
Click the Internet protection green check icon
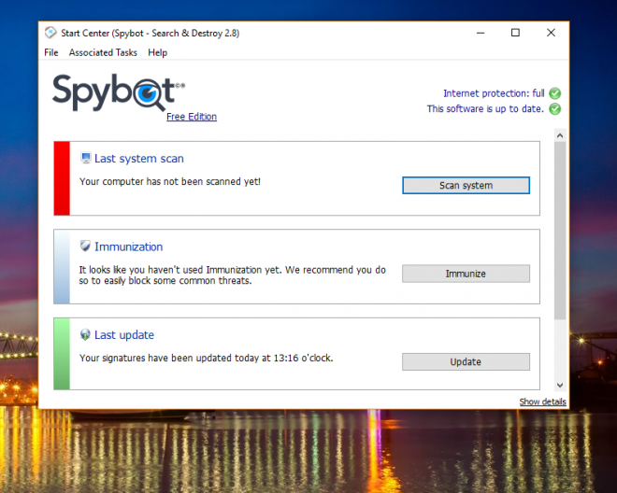(x=554, y=93)
